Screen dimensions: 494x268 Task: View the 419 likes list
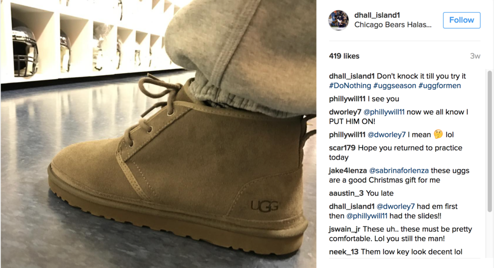344,56
